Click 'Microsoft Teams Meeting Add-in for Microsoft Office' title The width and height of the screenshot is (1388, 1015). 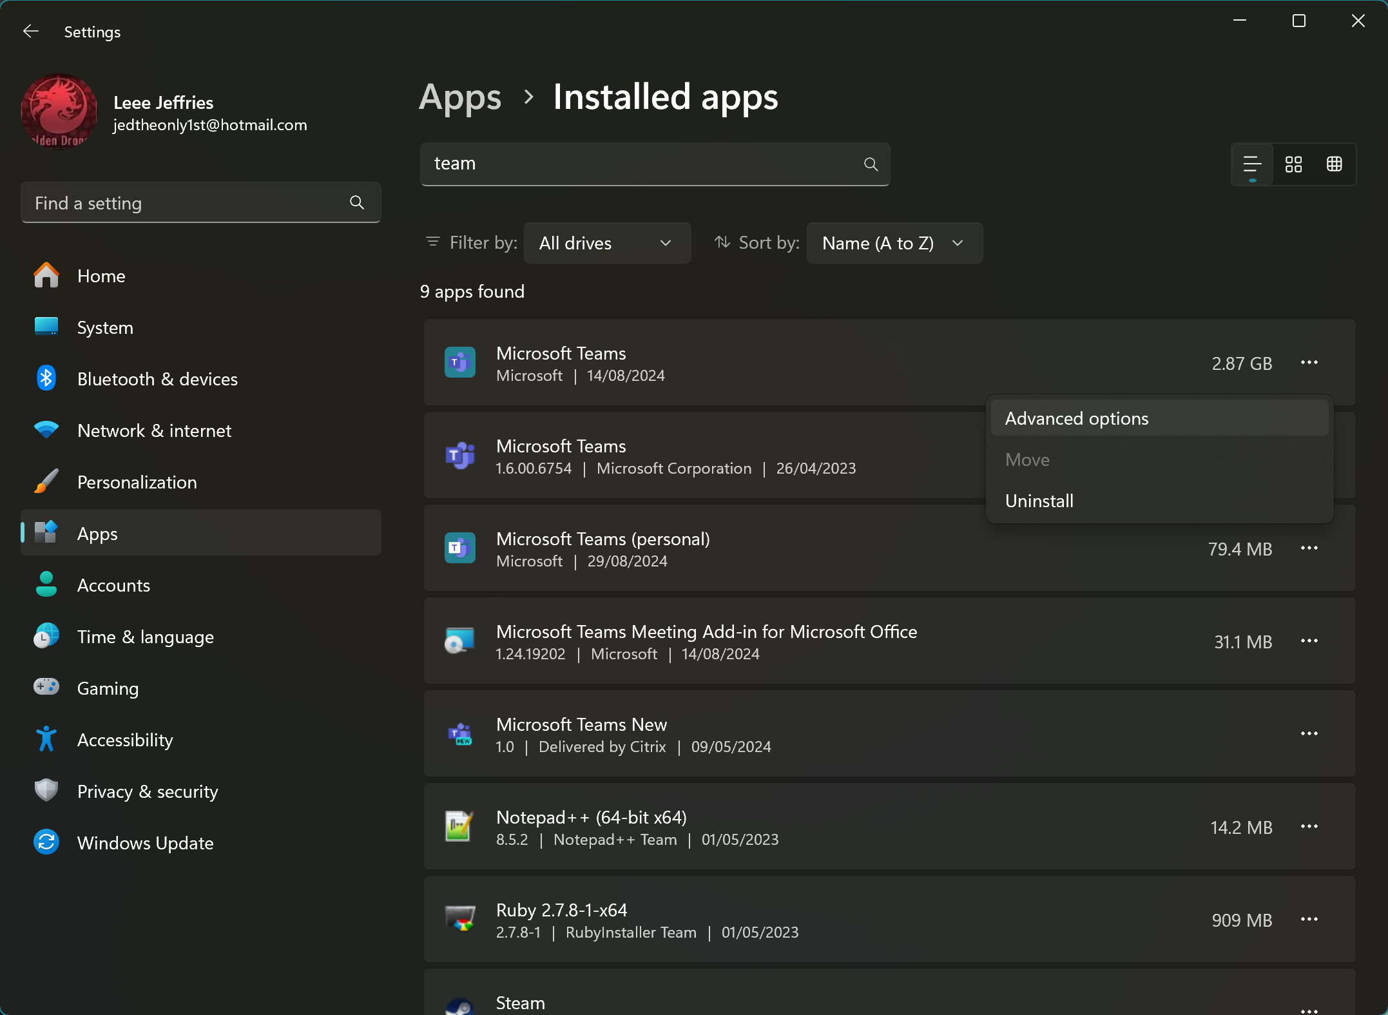pos(706,632)
